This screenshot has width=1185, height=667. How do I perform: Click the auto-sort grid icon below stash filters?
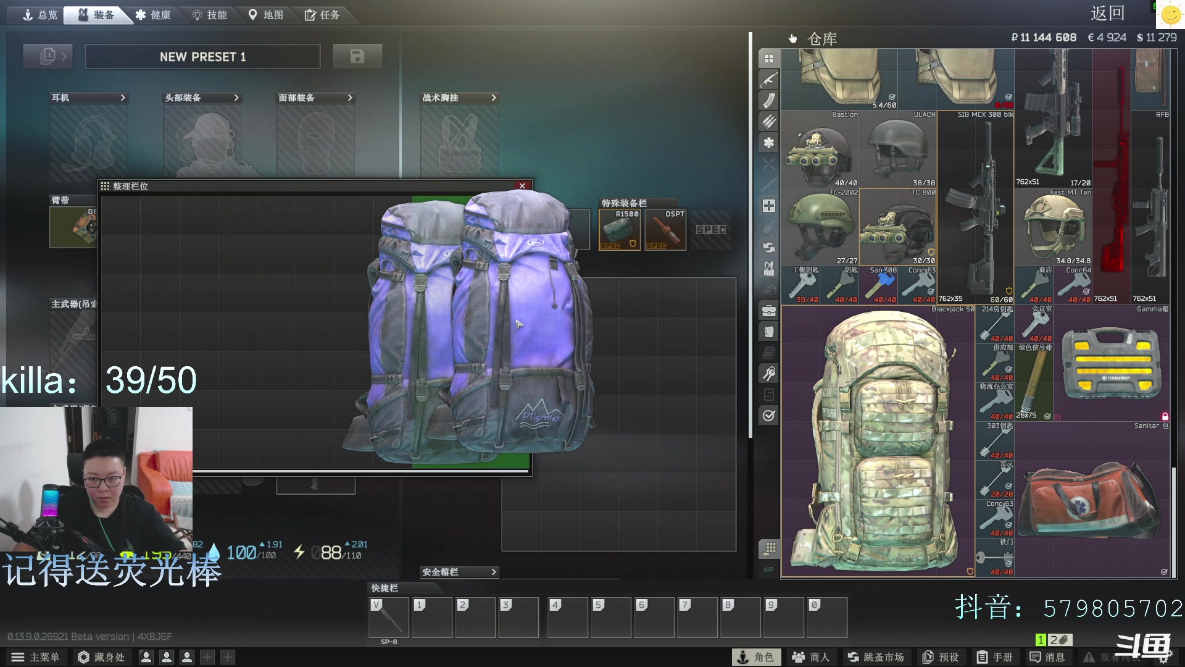770,548
